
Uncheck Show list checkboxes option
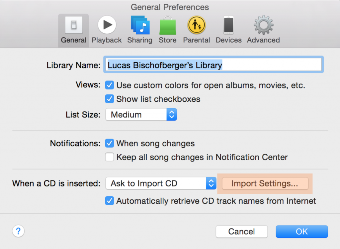pyautogui.click(x=110, y=99)
